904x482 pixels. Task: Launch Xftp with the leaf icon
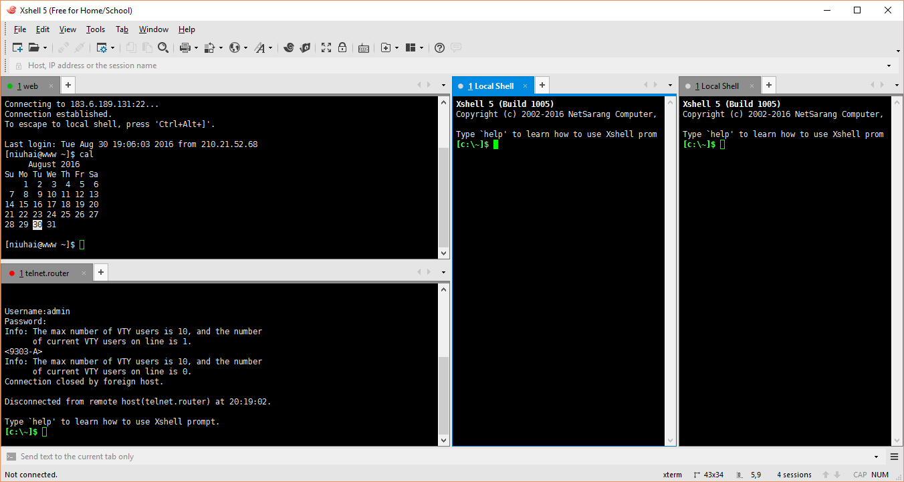tap(305, 47)
